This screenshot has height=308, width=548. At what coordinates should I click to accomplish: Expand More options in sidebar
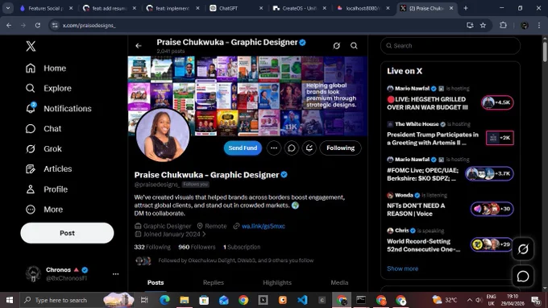point(44,210)
